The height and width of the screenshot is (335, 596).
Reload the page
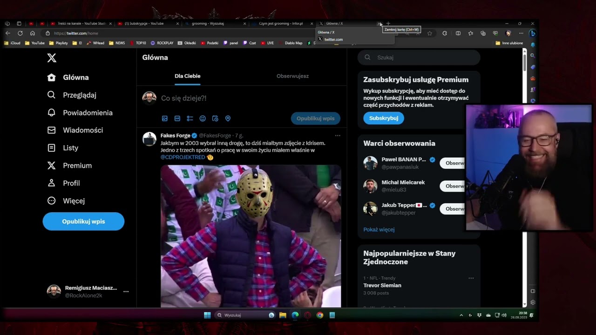(20, 33)
